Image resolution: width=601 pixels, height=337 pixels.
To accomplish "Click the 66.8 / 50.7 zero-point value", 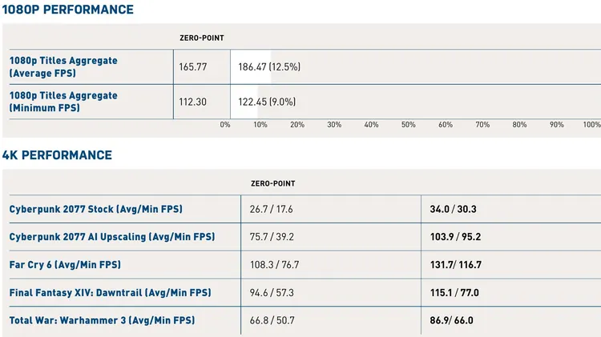I will click(x=272, y=320).
